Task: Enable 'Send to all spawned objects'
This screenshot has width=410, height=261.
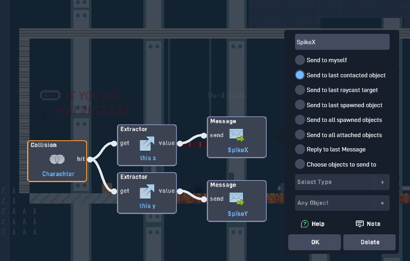Action: pos(300,120)
